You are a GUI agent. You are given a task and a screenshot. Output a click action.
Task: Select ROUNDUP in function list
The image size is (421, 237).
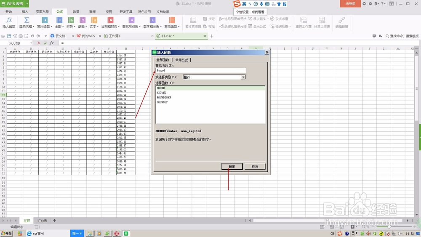click(x=162, y=102)
